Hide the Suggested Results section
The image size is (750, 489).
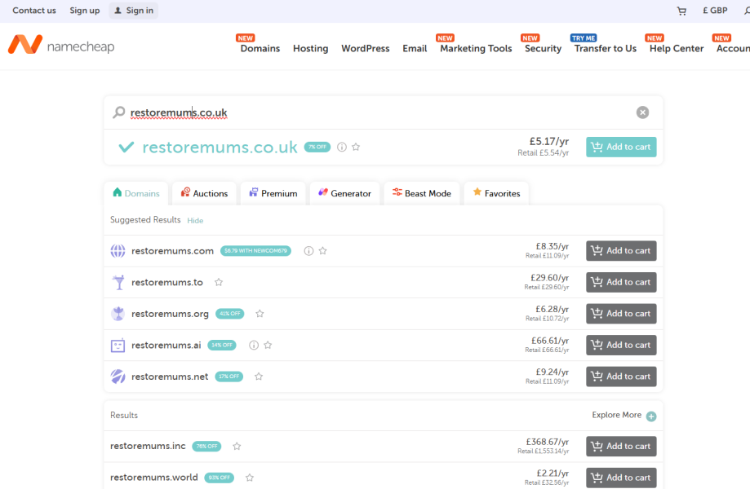(x=195, y=221)
